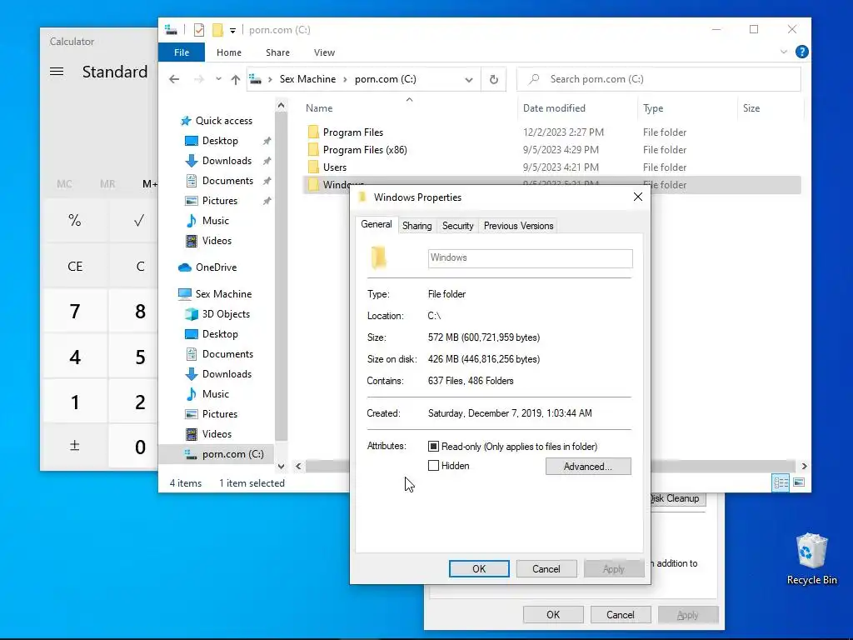Switch to the Share ribbon tab
The height and width of the screenshot is (640, 853).
click(x=277, y=52)
